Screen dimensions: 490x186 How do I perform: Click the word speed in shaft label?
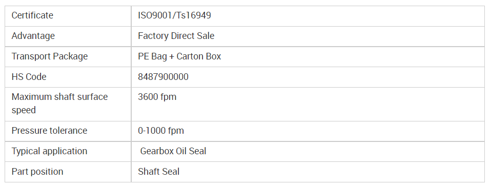point(24,110)
